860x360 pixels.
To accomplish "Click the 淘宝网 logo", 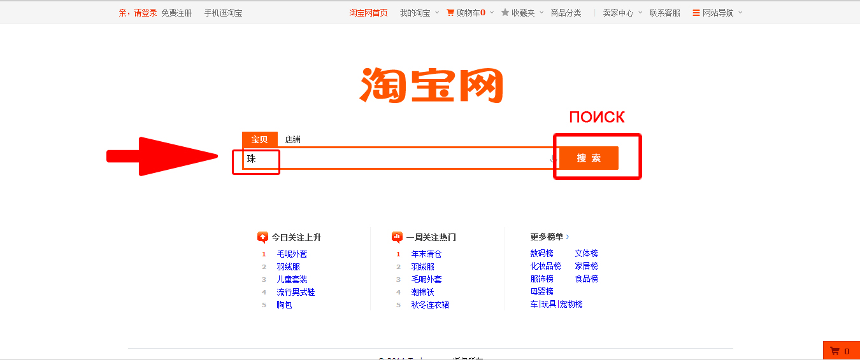I will coord(432,85).
